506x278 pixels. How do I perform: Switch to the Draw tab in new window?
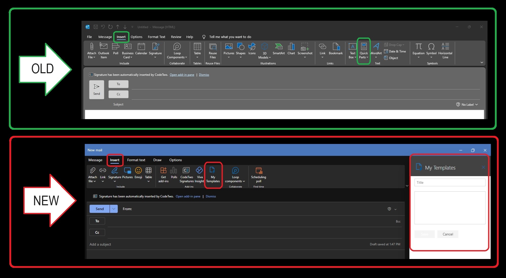point(157,160)
